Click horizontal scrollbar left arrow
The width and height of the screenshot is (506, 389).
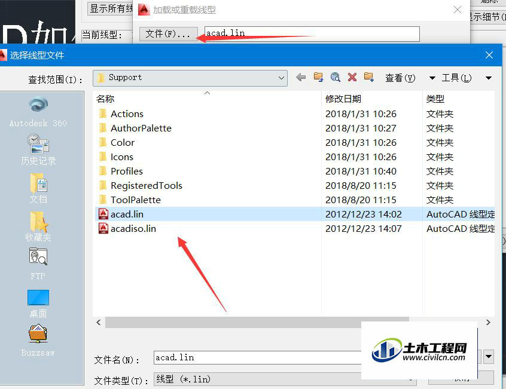[99, 322]
